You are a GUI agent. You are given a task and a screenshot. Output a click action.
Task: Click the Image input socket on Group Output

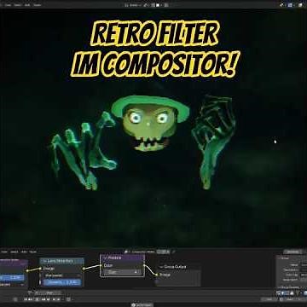[x=156, y=275]
